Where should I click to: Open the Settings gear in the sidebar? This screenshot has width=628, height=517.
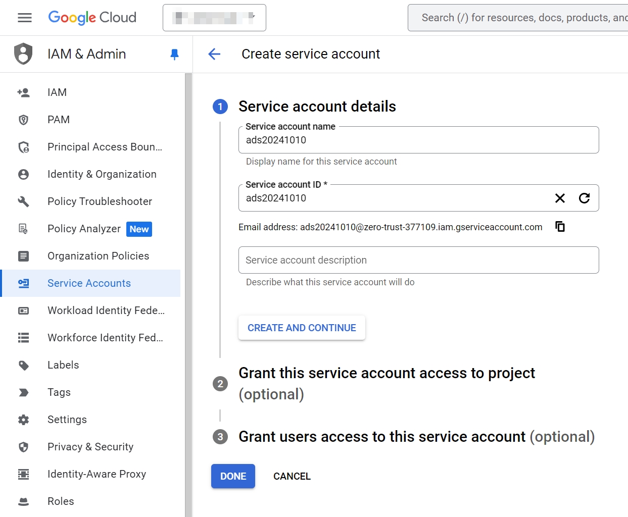click(x=23, y=419)
